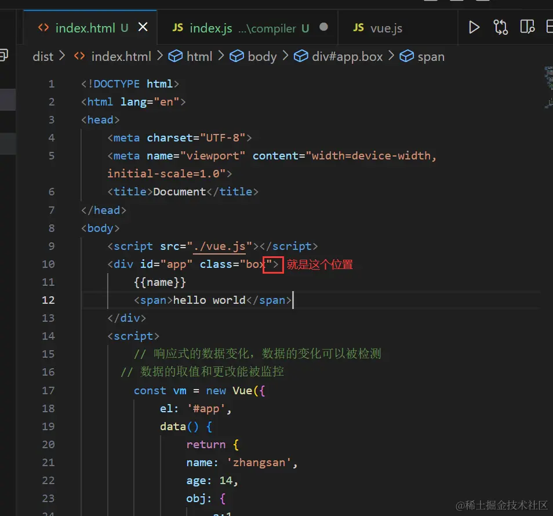Screen dimensions: 553x516
Task: Click the <!DOCTYPE html> declaration
Action: click(130, 84)
